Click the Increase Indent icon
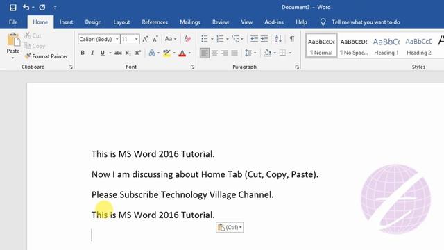The image size is (444, 250). click(x=264, y=39)
